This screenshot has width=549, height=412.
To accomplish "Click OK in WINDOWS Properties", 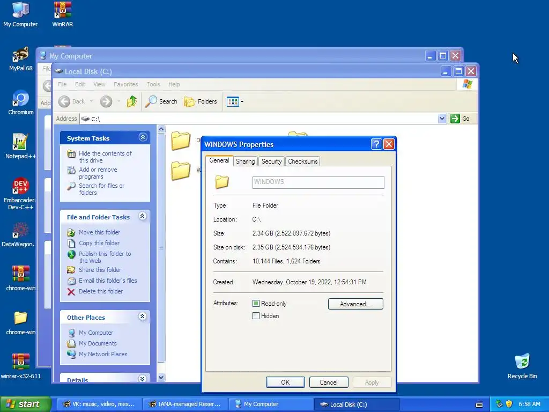I will [285, 382].
